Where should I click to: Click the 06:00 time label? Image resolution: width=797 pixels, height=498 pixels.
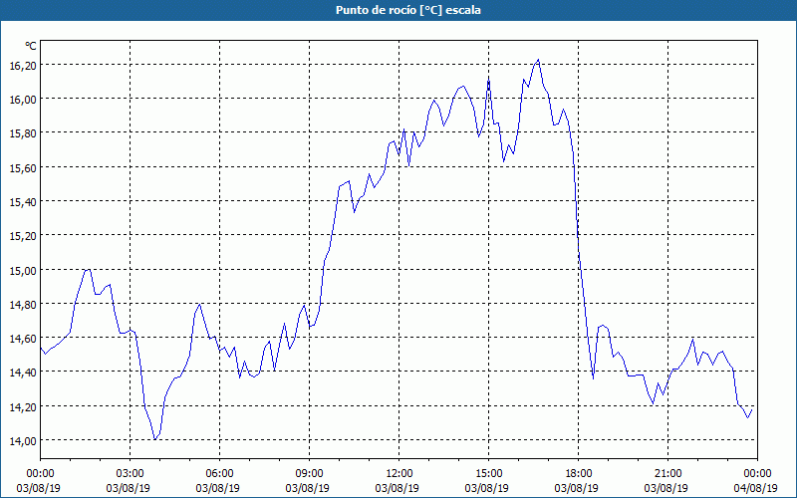[x=219, y=474]
